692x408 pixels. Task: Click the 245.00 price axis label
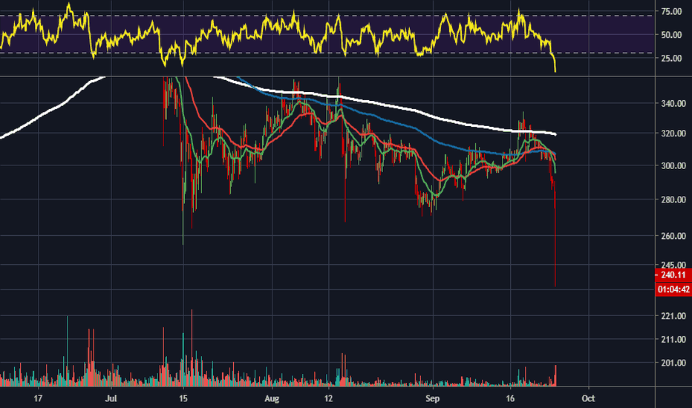point(673,265)
